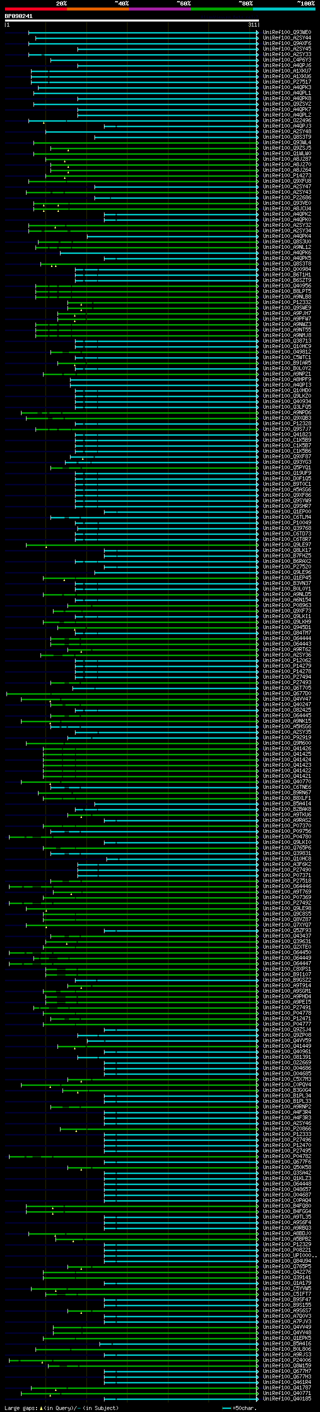Select hit UniRef100_Q945D1
This screenshot has width=320, height=1412.
[x=287, y=627]
